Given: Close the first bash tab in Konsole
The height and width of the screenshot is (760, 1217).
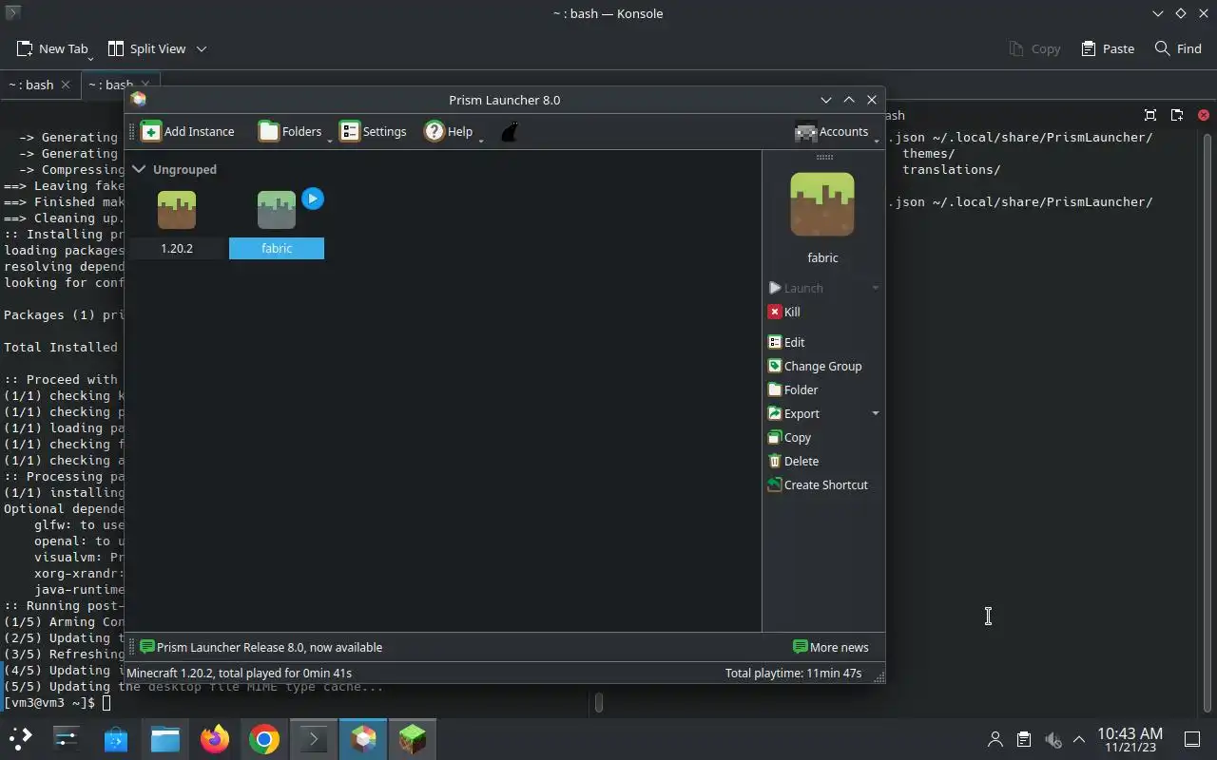Looking at the screenshot, I should click(x=65, y=85).
